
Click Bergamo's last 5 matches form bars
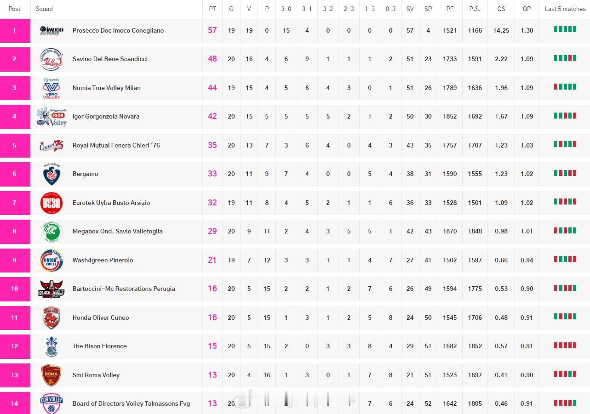[565, 173]
